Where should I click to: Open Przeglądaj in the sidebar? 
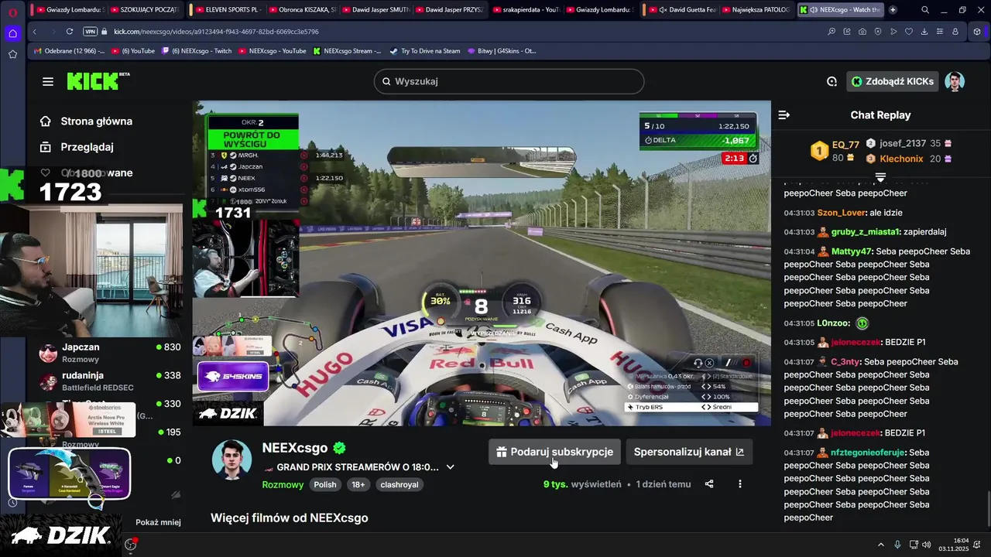click(87, 147)
